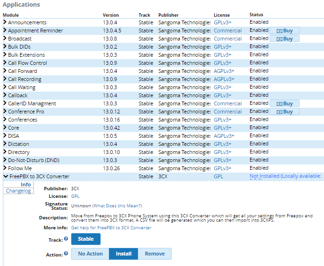Screen dimensions: 324x266
Task: Click the License column header
Action: click(222, 15)
